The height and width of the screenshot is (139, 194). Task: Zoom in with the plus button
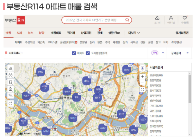[142, 77]
